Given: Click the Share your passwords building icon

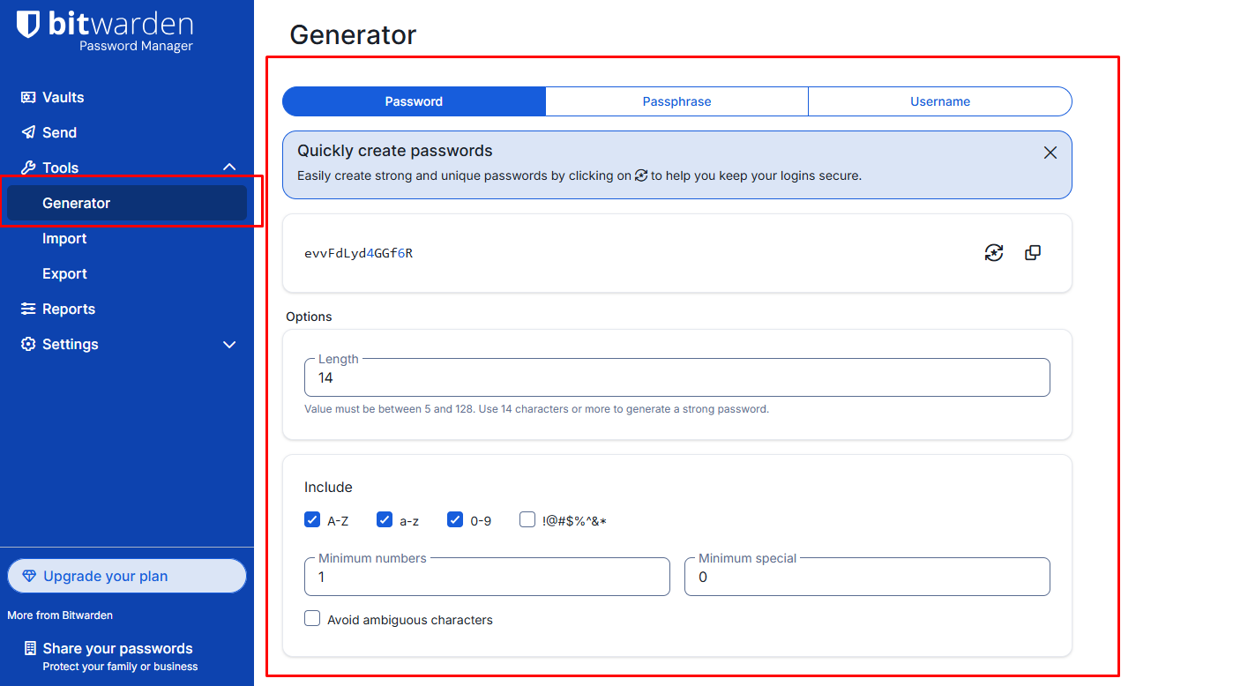Looking at the screenshot, I should (x=30, y=648).
